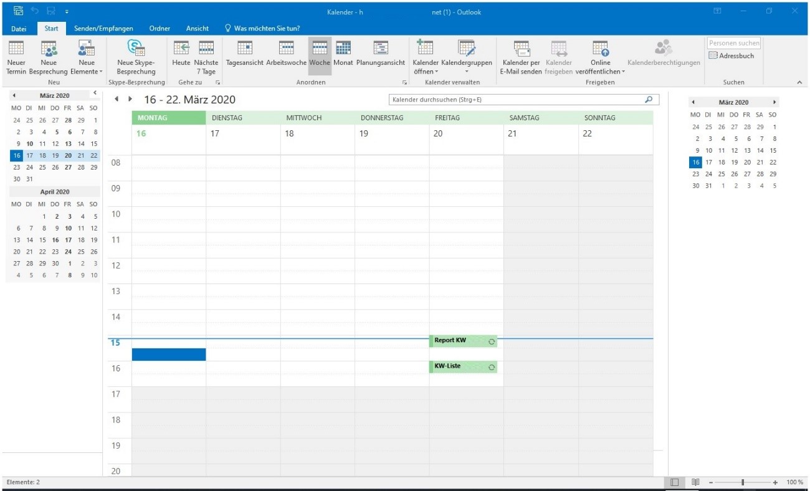Open Online veröffentlichen dropdown
The width and height of the screenshot is (810, 491).
click(600, 57)
